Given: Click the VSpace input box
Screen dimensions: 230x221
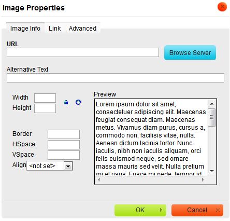Looking at the screenshot, I should pos(64,155).
